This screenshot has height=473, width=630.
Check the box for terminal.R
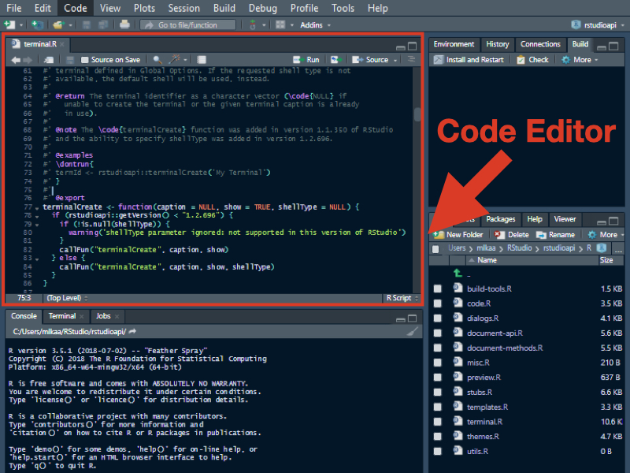438,422
